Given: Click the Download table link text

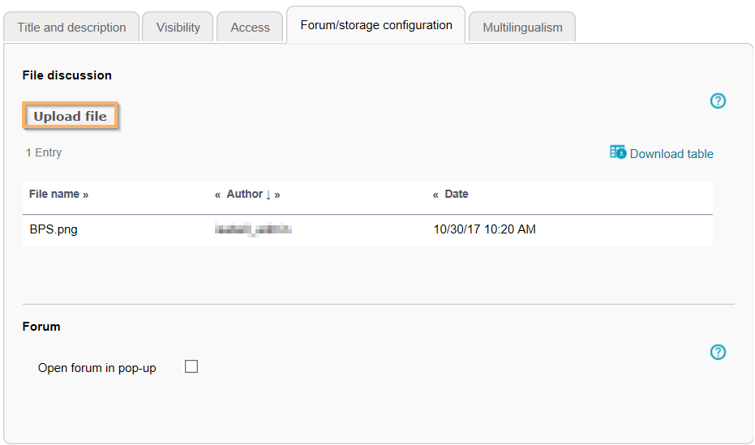Looking at the screenshot, I should 671,154.
